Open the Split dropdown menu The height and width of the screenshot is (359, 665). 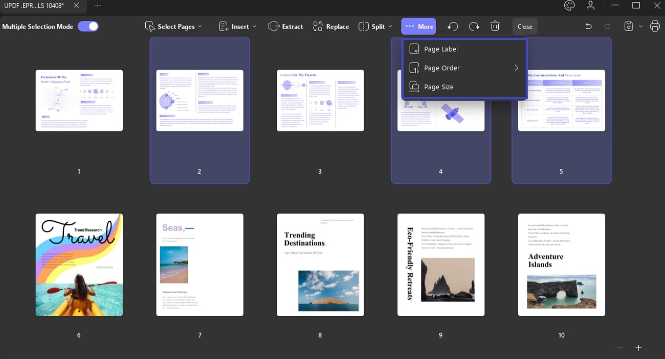[x=375, y=26]
